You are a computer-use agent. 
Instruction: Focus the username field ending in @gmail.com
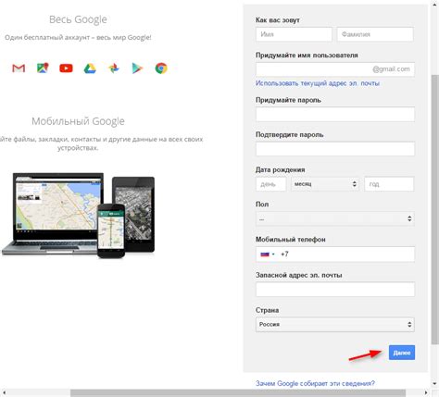point(335,69)
